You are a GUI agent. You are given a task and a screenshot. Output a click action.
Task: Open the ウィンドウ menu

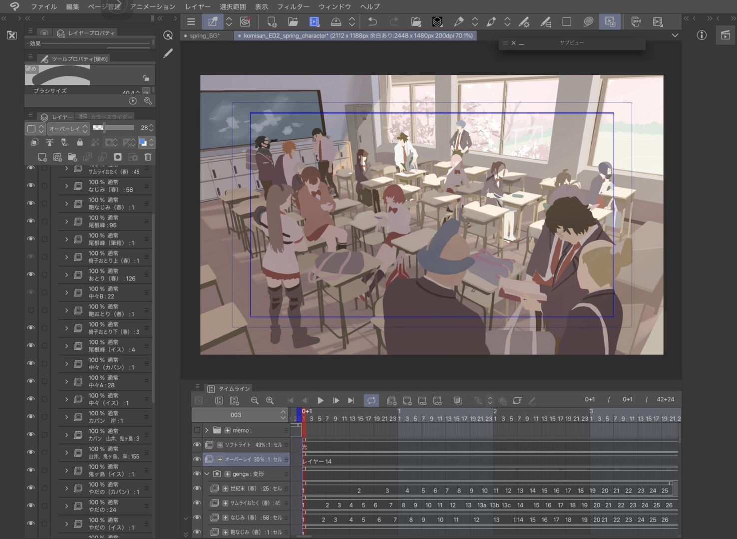(335, 6)
